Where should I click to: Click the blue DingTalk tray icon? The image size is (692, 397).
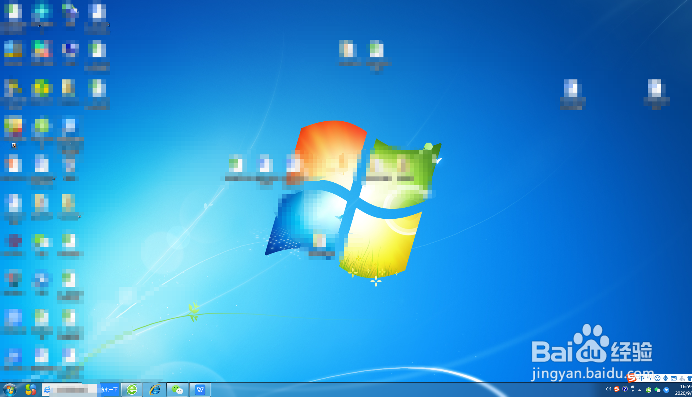(666, 390)
